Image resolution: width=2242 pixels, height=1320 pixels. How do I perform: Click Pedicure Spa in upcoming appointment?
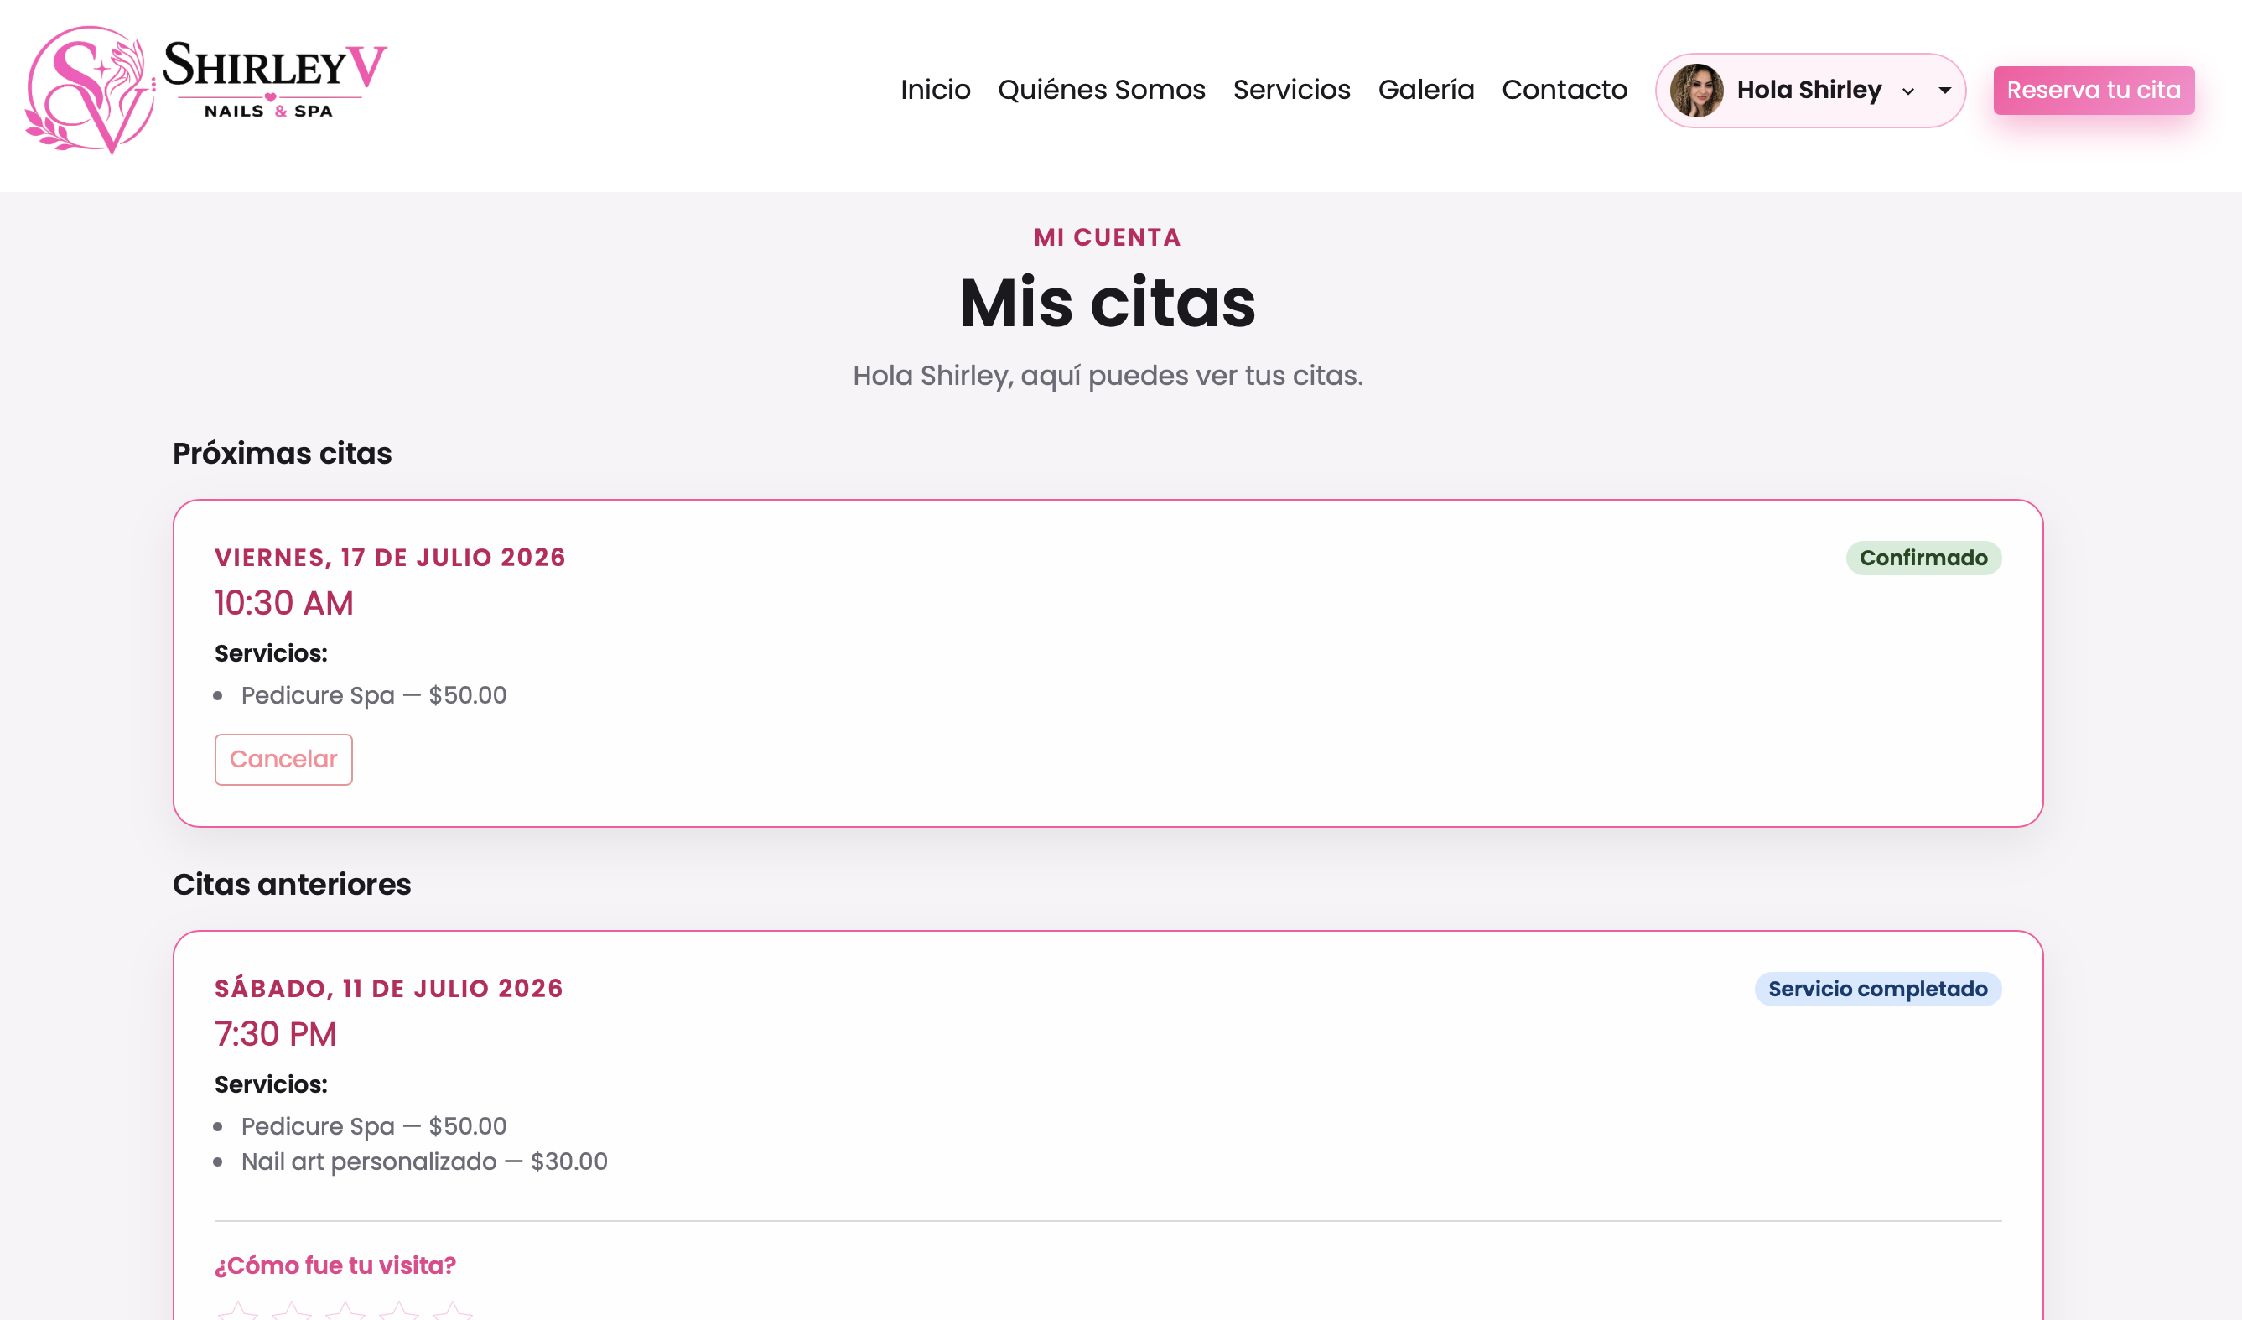374,695
